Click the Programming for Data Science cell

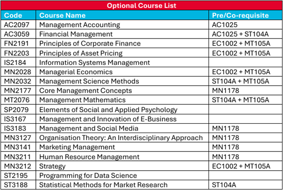pos(88,175)
